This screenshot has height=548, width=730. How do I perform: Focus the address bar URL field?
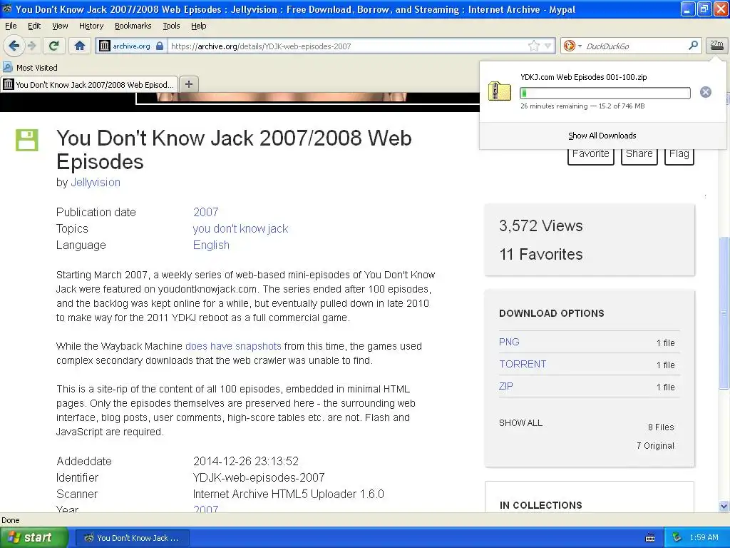[347, 46]
